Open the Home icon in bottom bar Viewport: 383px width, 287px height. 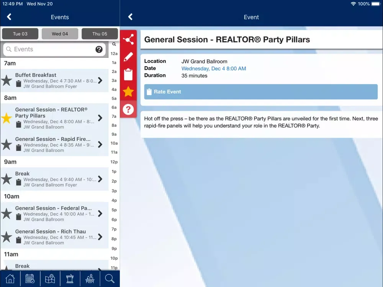point(10,279)
